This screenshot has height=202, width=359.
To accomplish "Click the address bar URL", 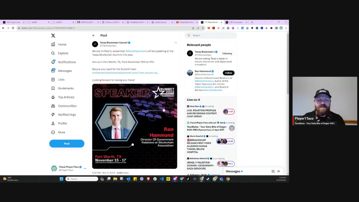I will click(48, 28).
